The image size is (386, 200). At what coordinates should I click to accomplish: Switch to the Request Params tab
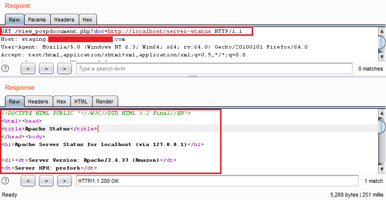point(37,20)
